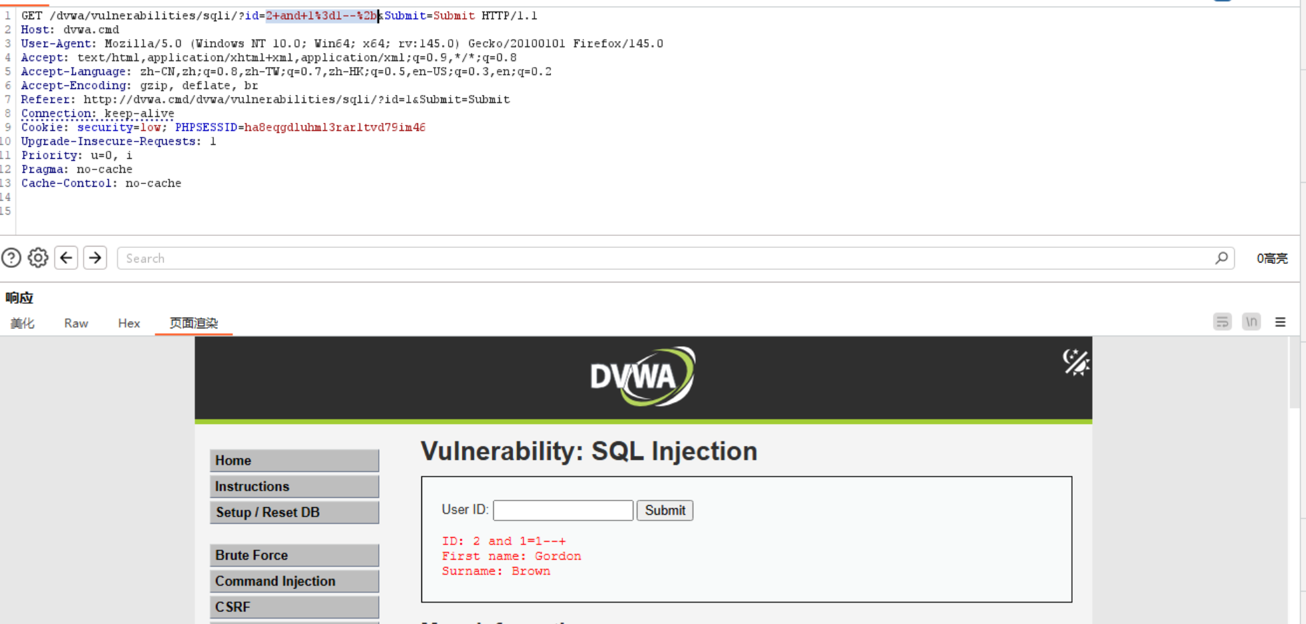Click the DVWA logo in the rendered page
Viewport: 1306px width, 624px height.
[642, 375]
